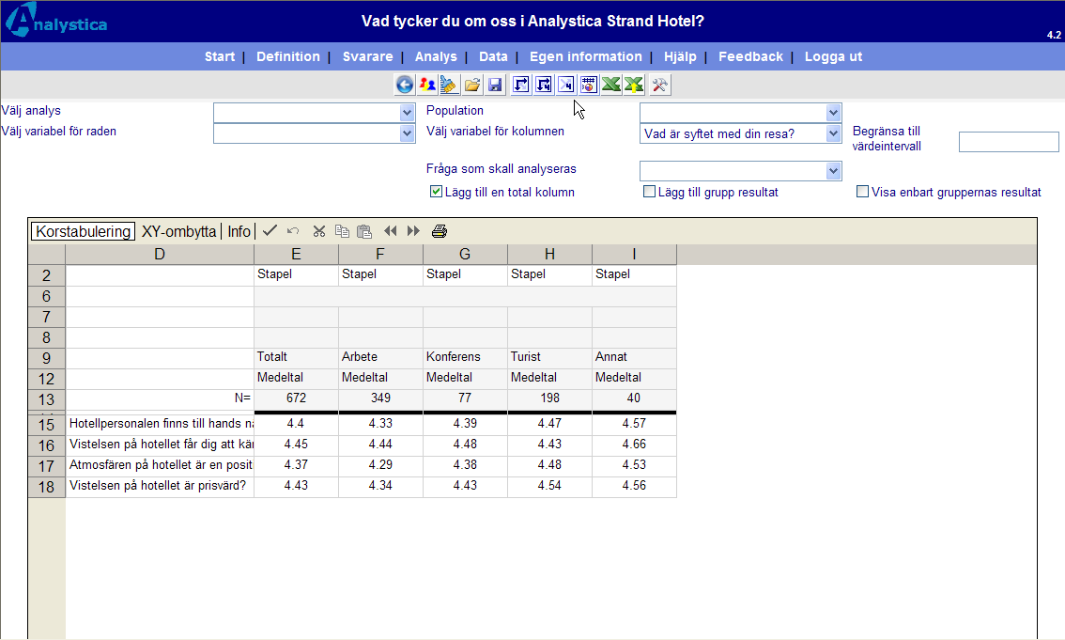This screenshot has width=1065, height=640.
Task: Click the undo arrow in grid toolbar
Action: [293, 231]
